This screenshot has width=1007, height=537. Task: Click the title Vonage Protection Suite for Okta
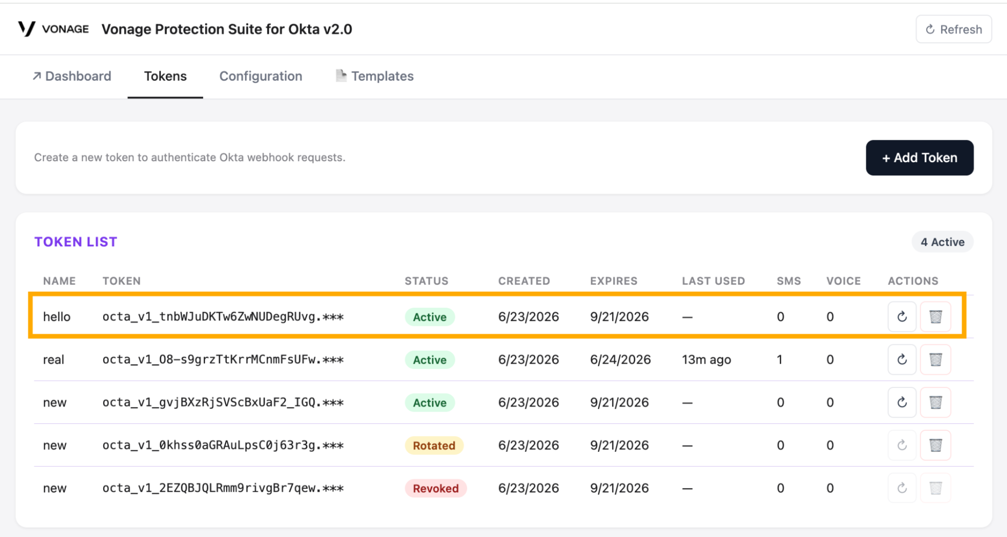[227, 29]
